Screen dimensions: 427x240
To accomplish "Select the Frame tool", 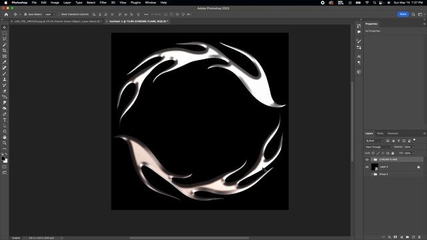I will coord(5,56).
